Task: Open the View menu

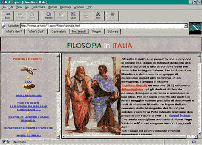Action: (19, 7)
